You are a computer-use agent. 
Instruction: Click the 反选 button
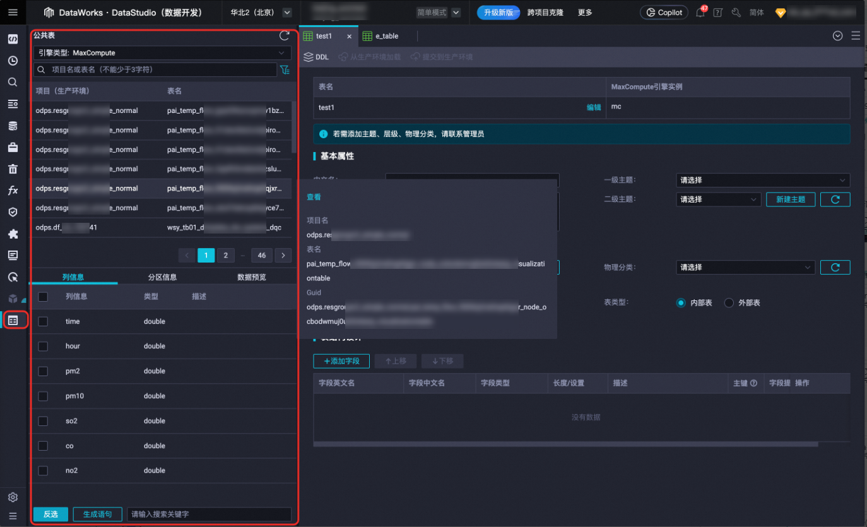(50, 514)
